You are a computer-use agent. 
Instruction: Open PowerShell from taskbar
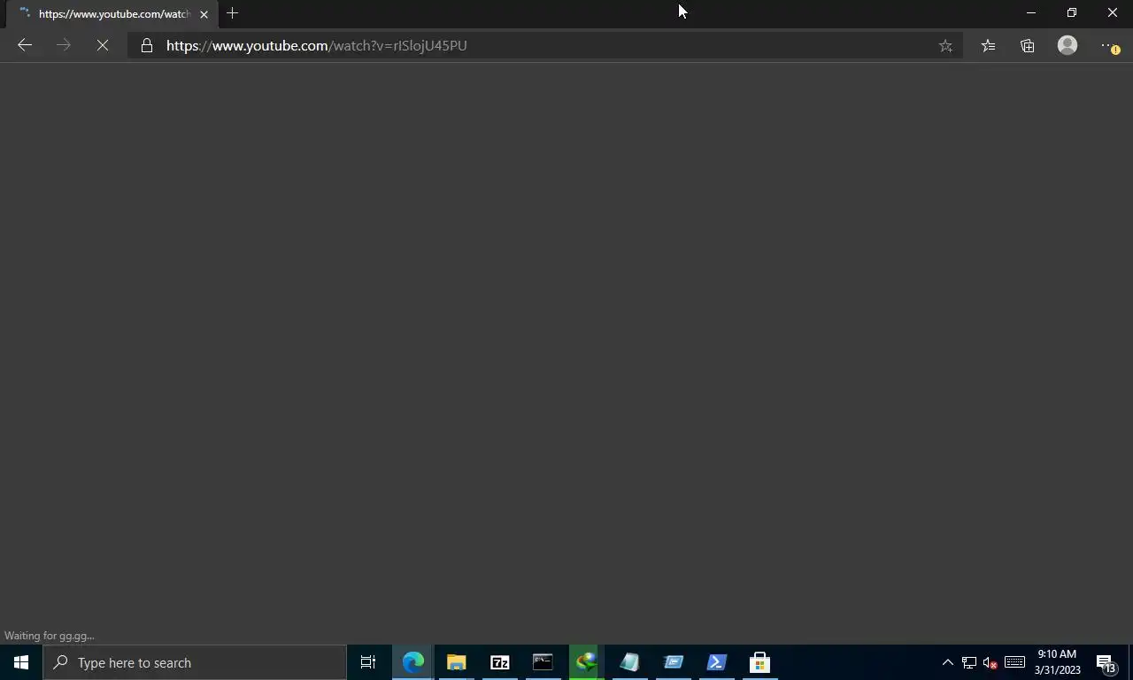point(717,662)
